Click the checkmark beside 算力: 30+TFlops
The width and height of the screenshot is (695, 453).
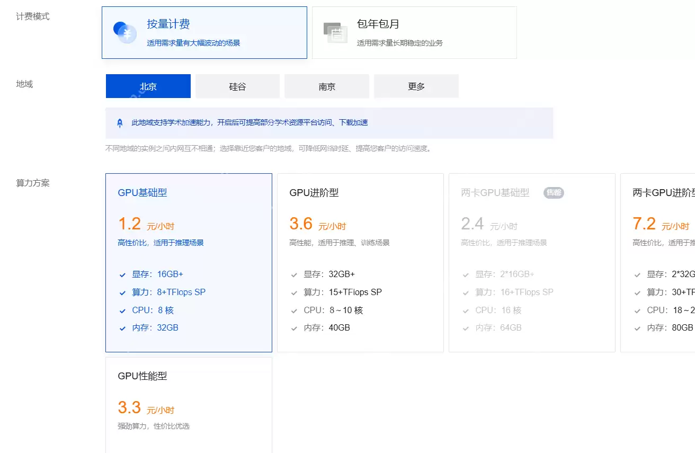[637, 292]
